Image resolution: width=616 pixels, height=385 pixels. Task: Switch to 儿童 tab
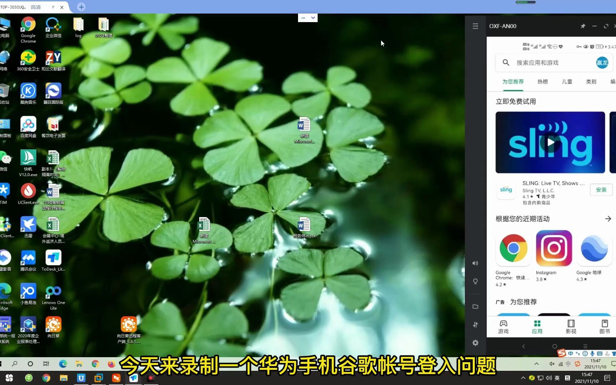[x=567, y=82]
